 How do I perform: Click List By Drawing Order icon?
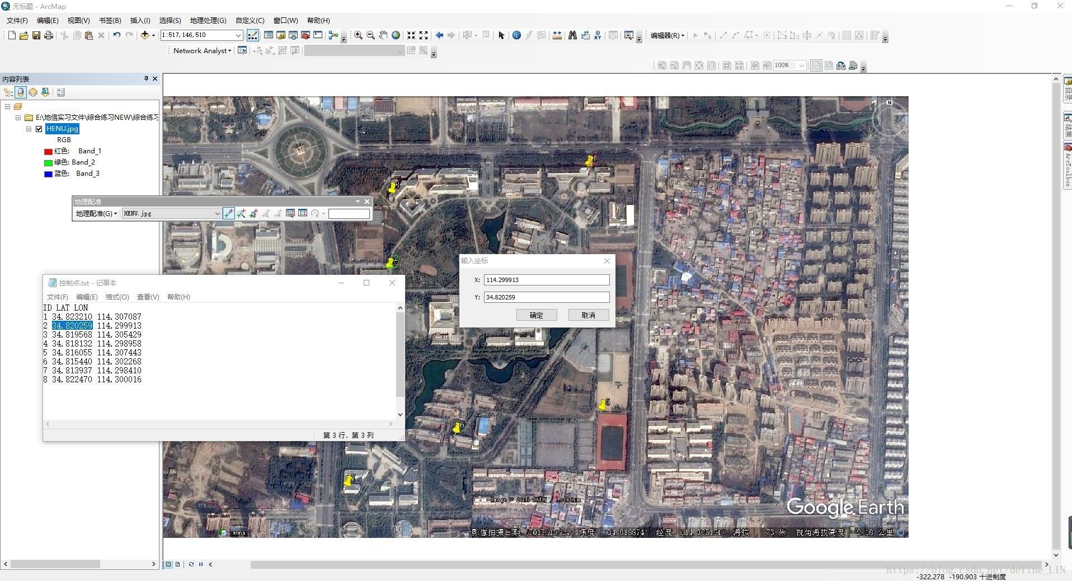[8, 92]
